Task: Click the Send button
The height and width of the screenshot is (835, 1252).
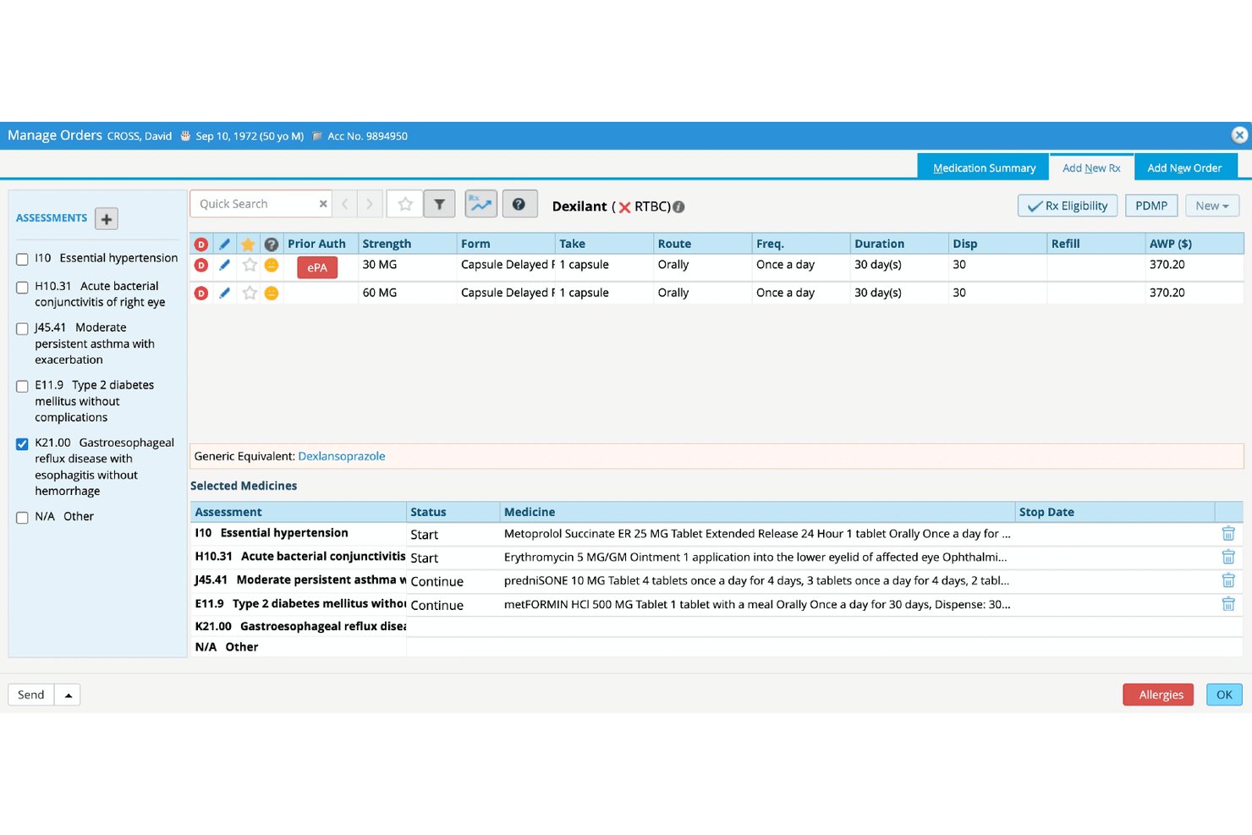Action: pos(31,695)
